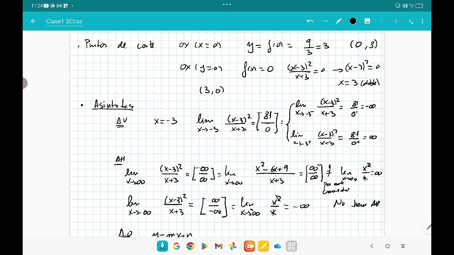454x255 pixels.
Task: Add a new next page
Action: click(x=411, y=21)
